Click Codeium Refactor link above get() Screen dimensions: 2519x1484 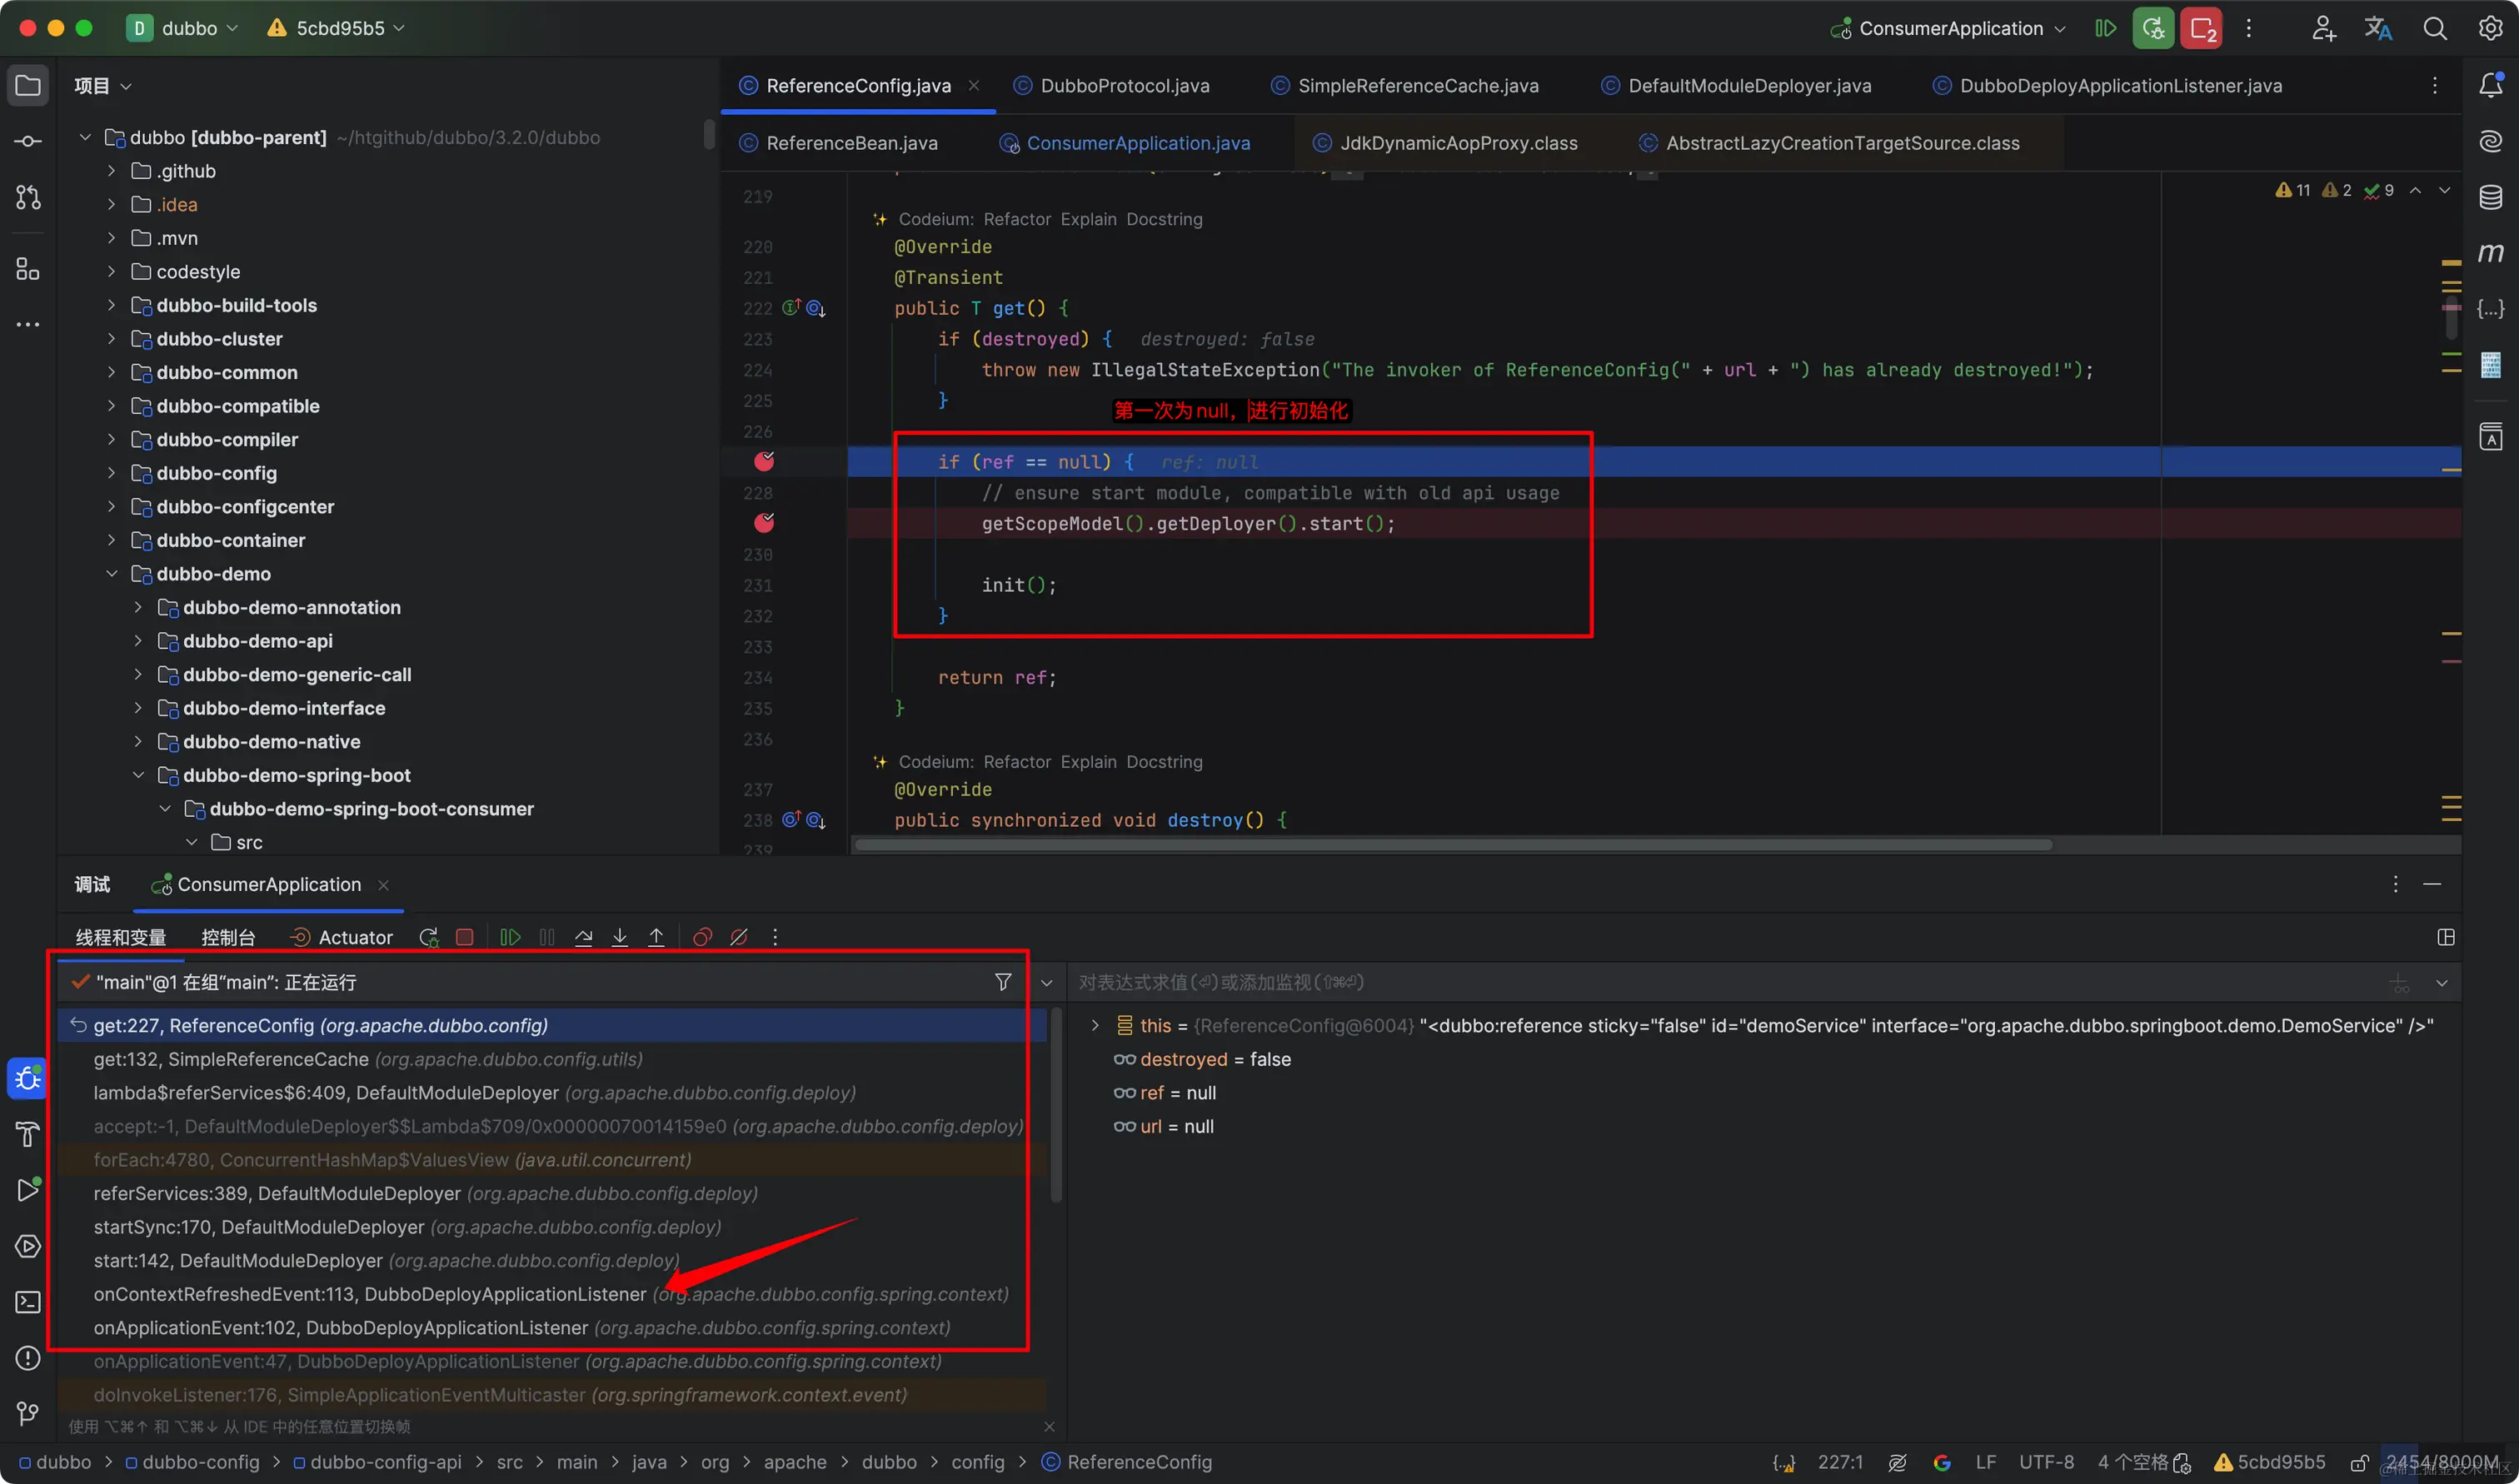(1017, 219)
